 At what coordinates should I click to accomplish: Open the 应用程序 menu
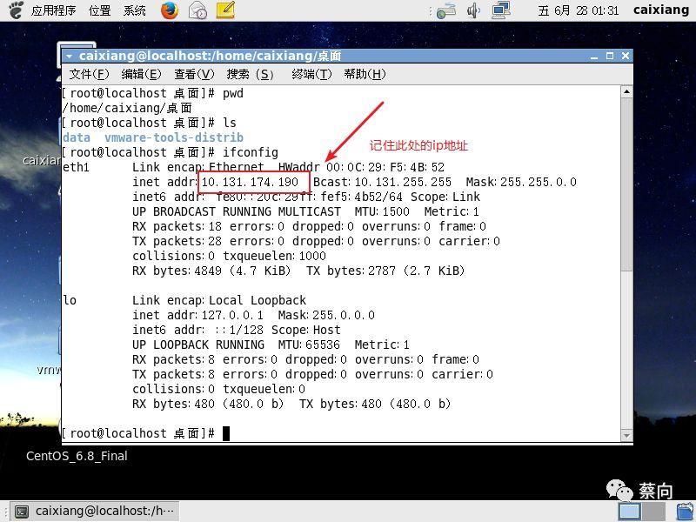[x=53, y=10]
